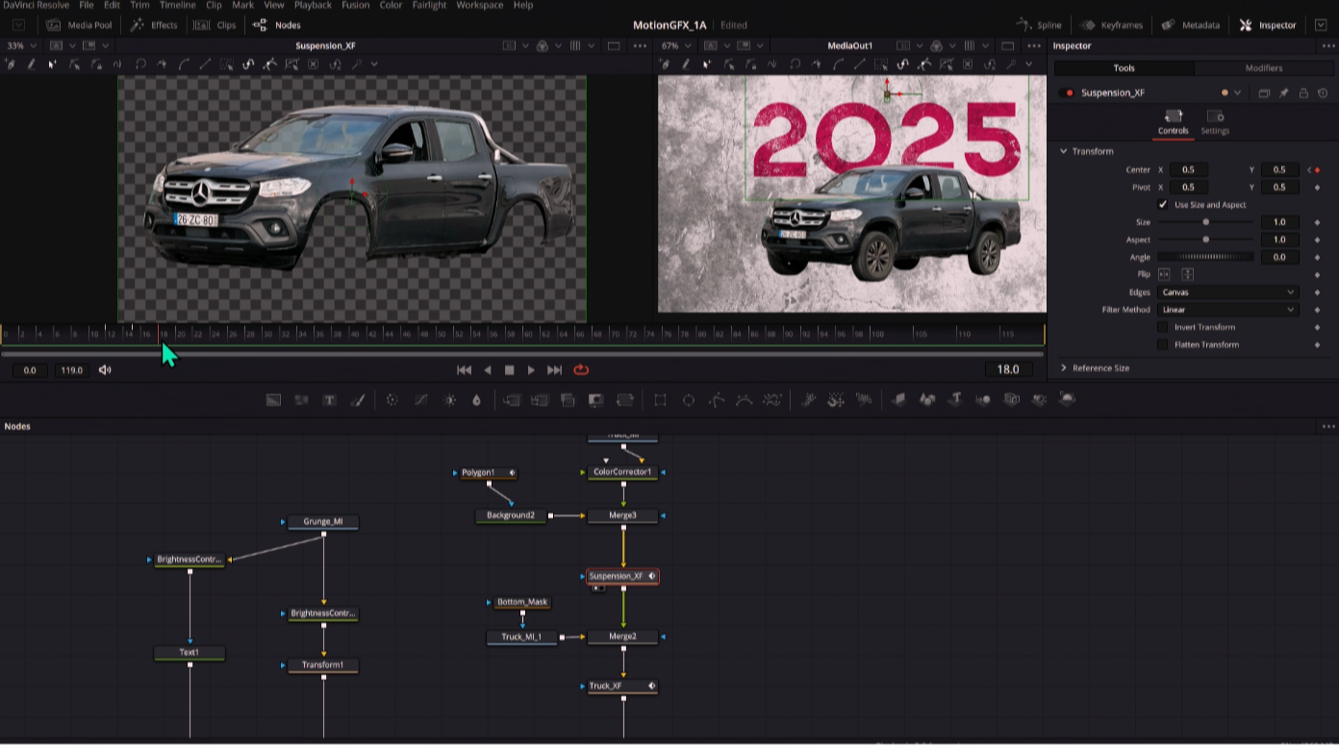
Task: Uncheck Use Size and Aspect
Action: click(x=1163, y=205)
